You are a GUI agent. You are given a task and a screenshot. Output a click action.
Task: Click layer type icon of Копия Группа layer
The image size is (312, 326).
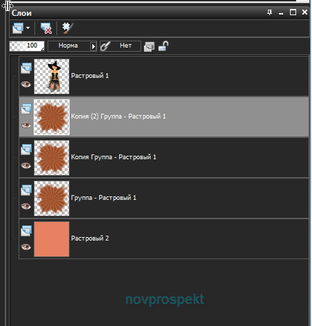click(x=26, y=150)
